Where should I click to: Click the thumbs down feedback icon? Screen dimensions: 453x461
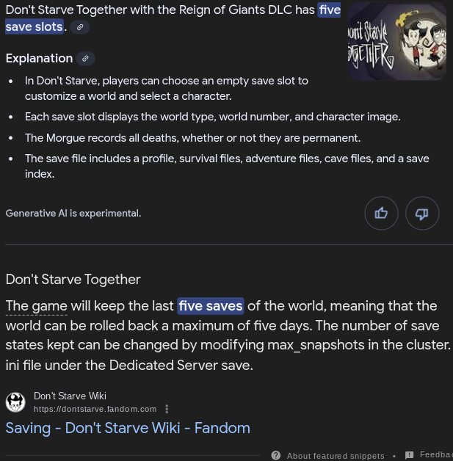point(422,213)
